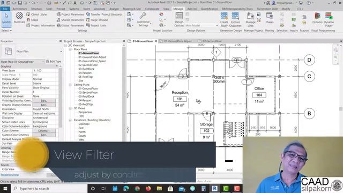
Task: Open the Properties help link
Action: (x=10, y=175)
